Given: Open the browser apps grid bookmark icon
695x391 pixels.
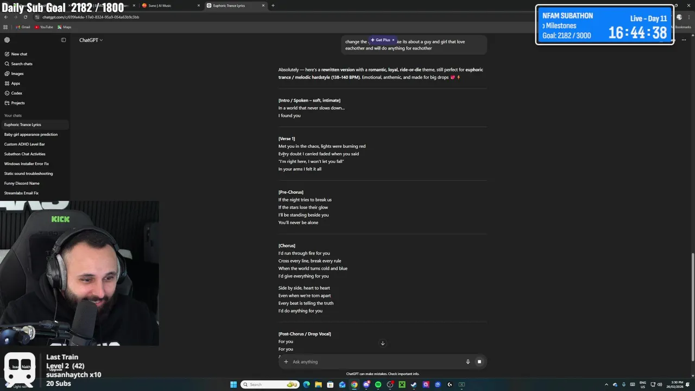Looking at the screenshot, I should pyautogui.click(x=5, y=27).
